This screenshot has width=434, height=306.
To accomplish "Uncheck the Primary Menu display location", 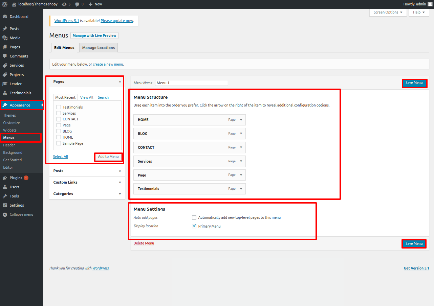I will click(194, 226).
